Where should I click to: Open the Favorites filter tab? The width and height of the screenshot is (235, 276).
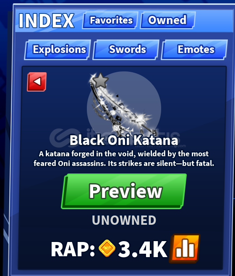(110, 20)
